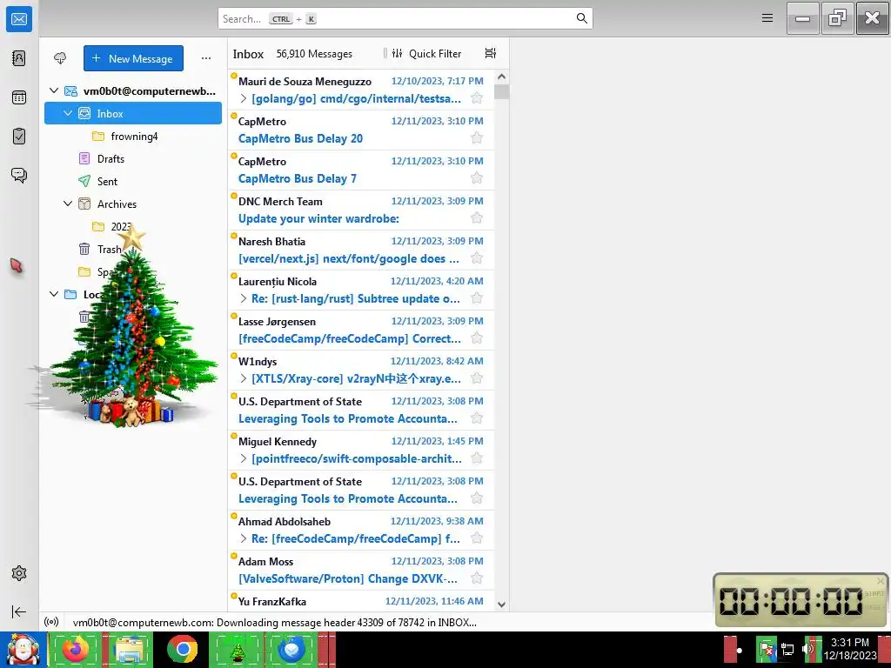
Task: Open the Tasks space
Action: pyautogui.click(x=19, y=137)
